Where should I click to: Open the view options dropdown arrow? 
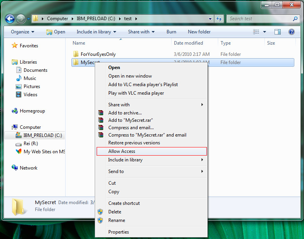264,32
